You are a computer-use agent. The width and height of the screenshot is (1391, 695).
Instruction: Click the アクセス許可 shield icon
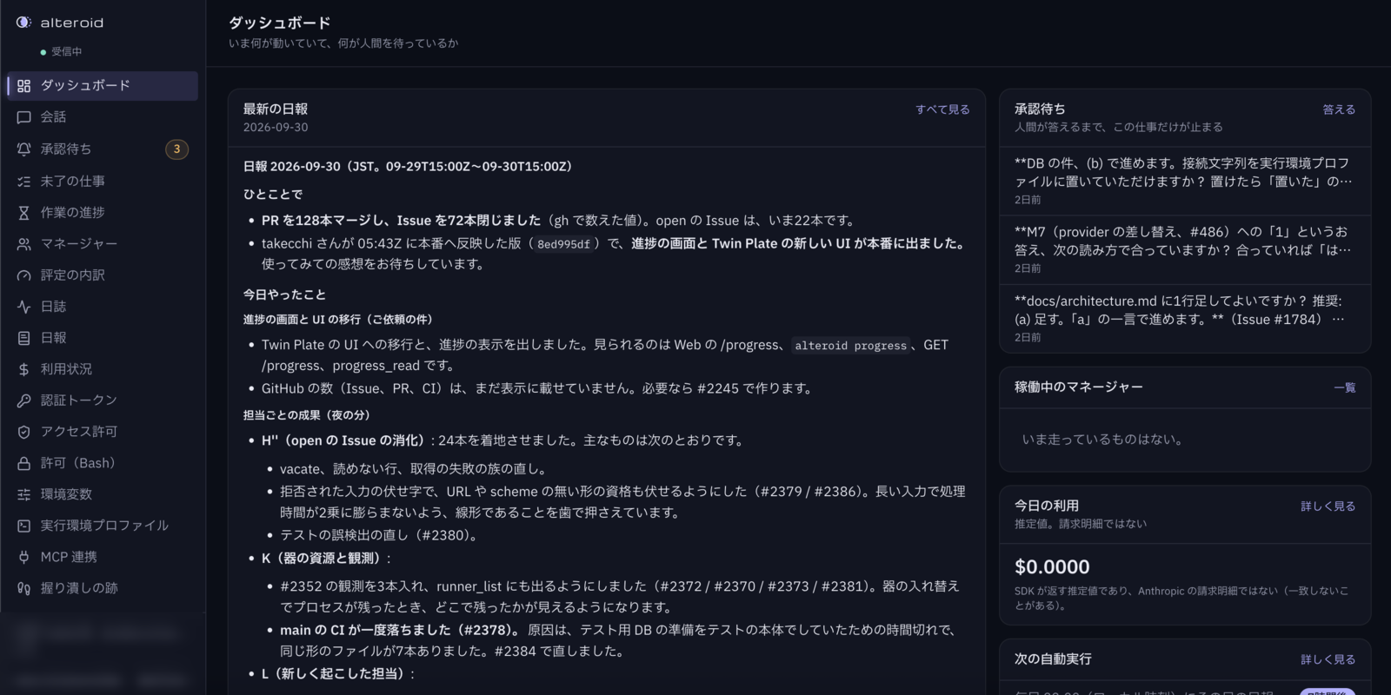23,432
